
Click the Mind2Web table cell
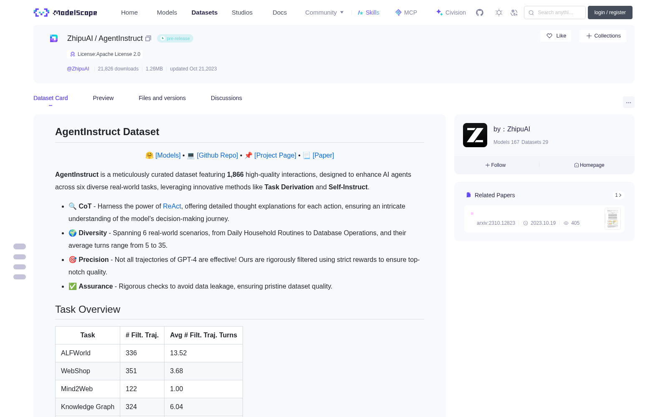coord(88,389)
